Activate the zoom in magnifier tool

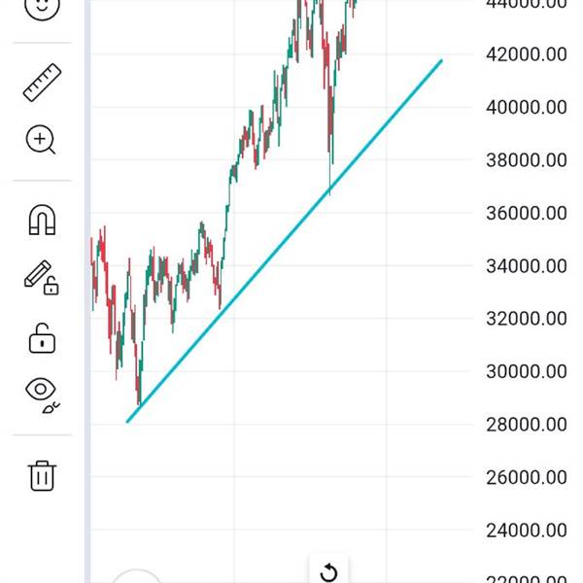coord(41,140)
